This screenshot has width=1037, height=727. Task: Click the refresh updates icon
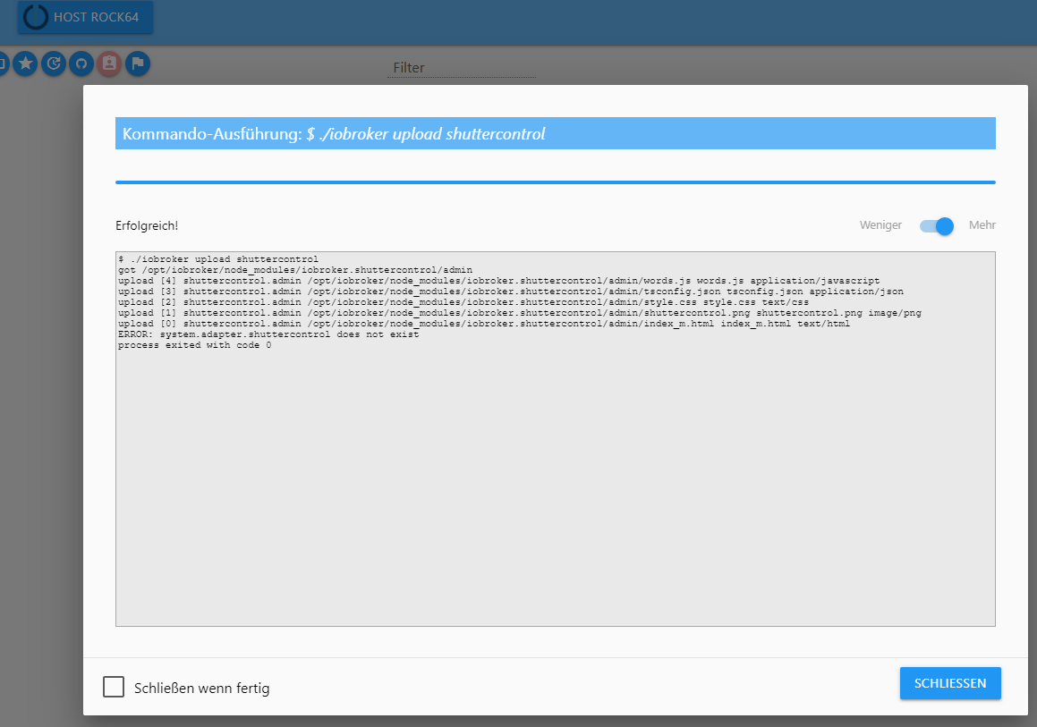point(54,63)
